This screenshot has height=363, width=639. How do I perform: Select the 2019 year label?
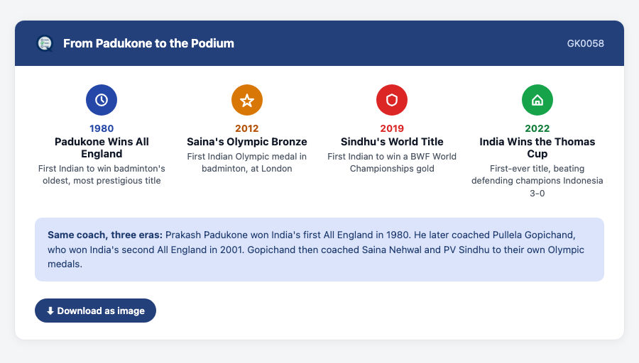[x=392, y=128]
